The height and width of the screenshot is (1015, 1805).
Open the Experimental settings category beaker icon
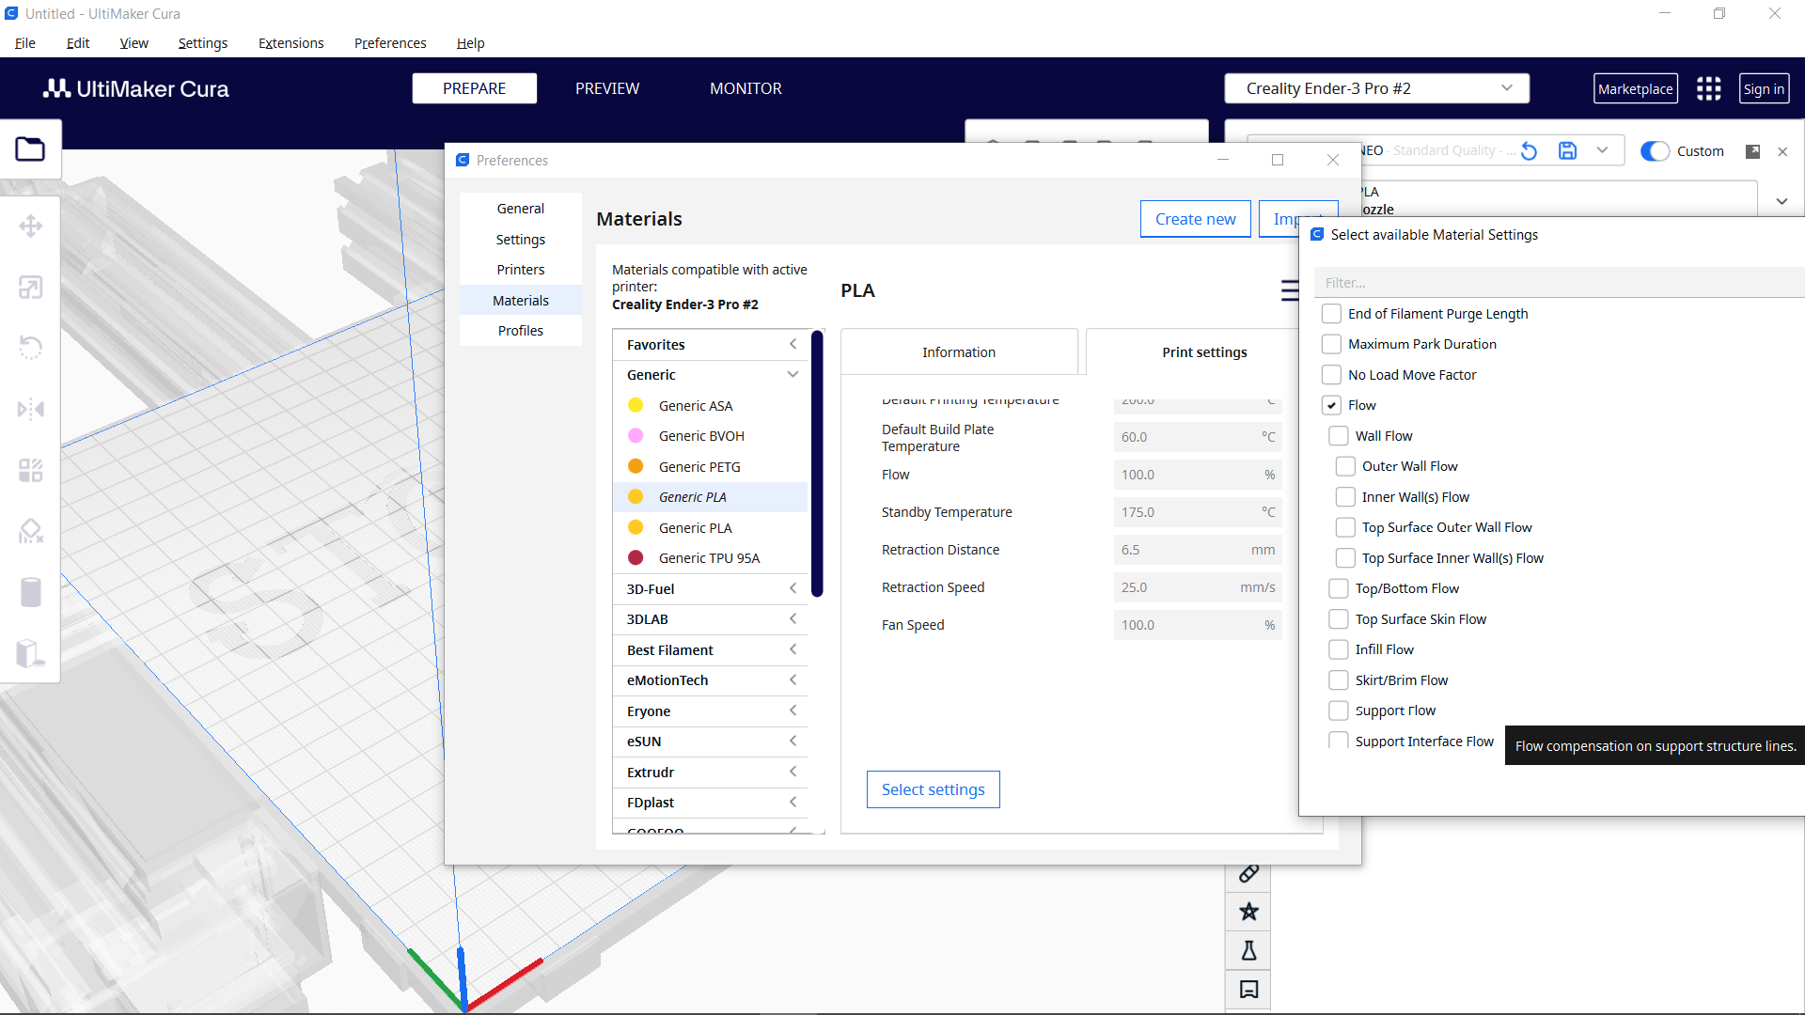pyautogui.click(x=1248, y=950)
